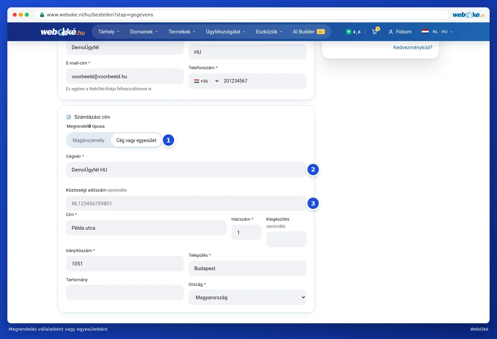Image resolution: width=497 pixels, height=339 pixels.
Task: Open the Termékek menu
Action: coord(182,32)
